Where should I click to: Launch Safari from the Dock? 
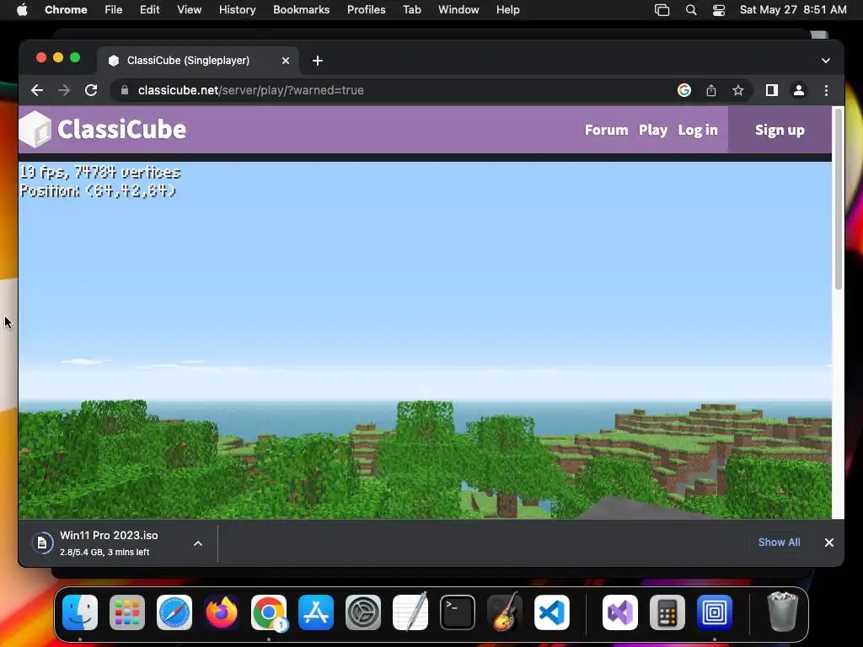click(174, 612)
